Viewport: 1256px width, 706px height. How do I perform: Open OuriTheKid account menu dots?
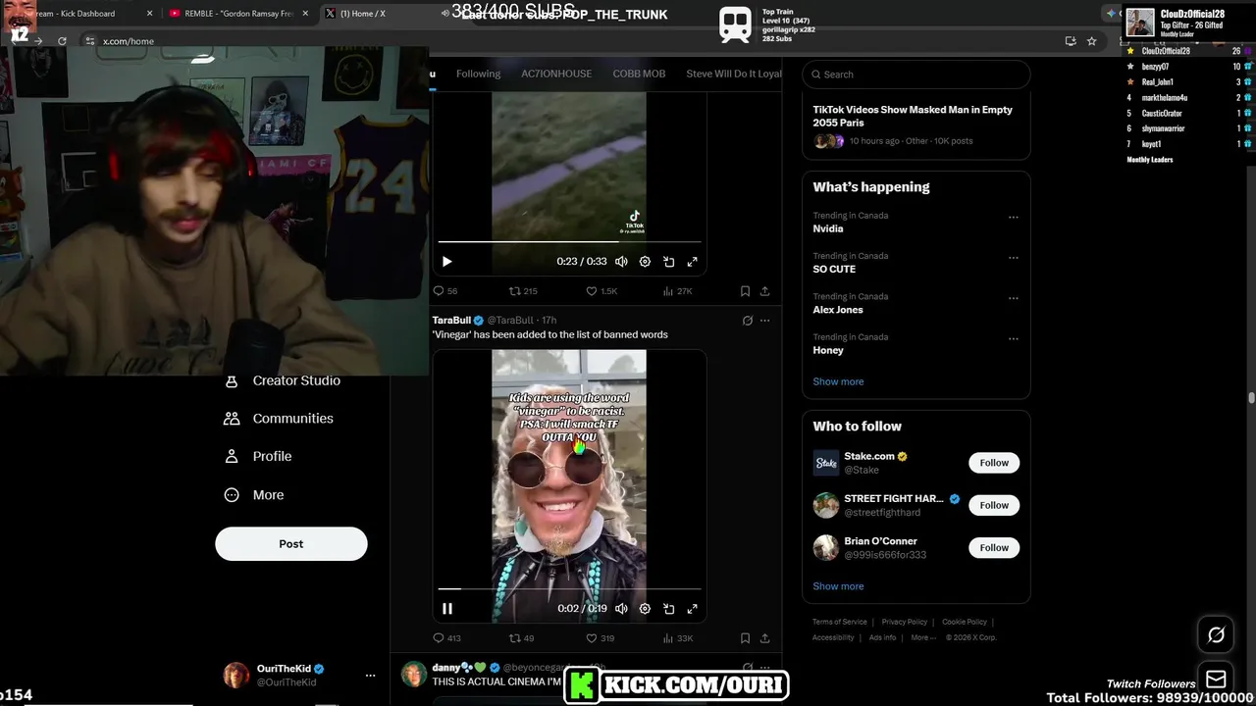click(370, 676)
